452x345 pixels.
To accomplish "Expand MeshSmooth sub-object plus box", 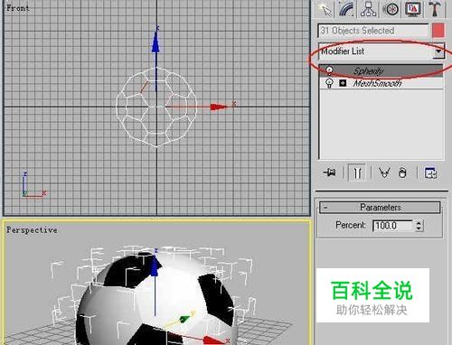I will [x=343, y=82].
